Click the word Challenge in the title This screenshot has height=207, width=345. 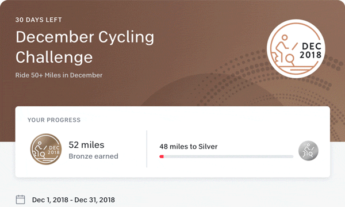[54, 57]
